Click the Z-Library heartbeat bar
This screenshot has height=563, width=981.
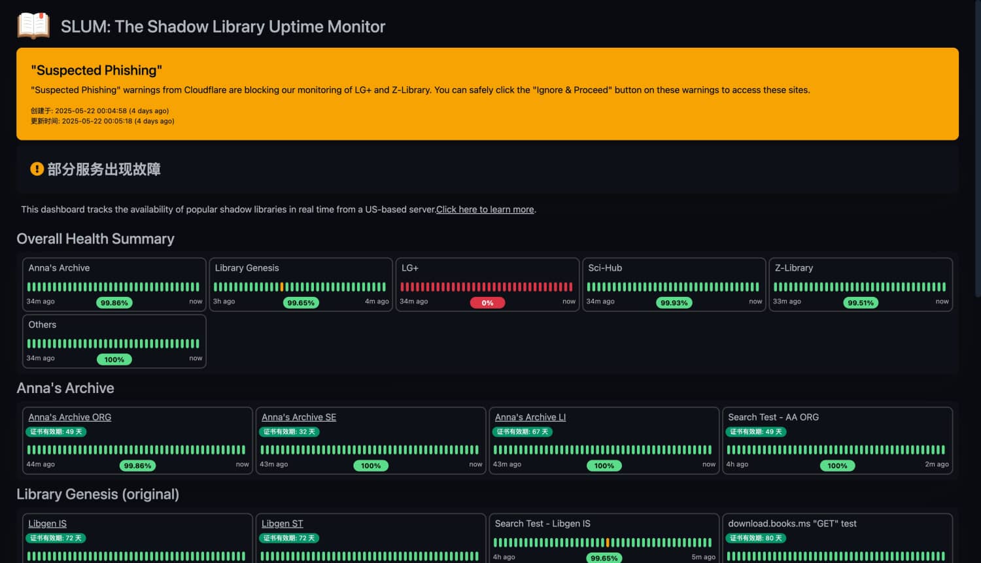[860, 287]
